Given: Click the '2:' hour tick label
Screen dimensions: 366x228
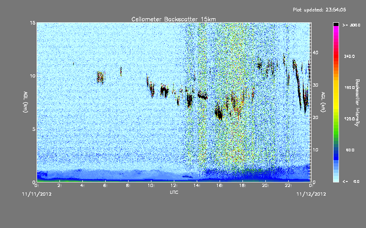Looking at the screenshot, I should point(59,186).
